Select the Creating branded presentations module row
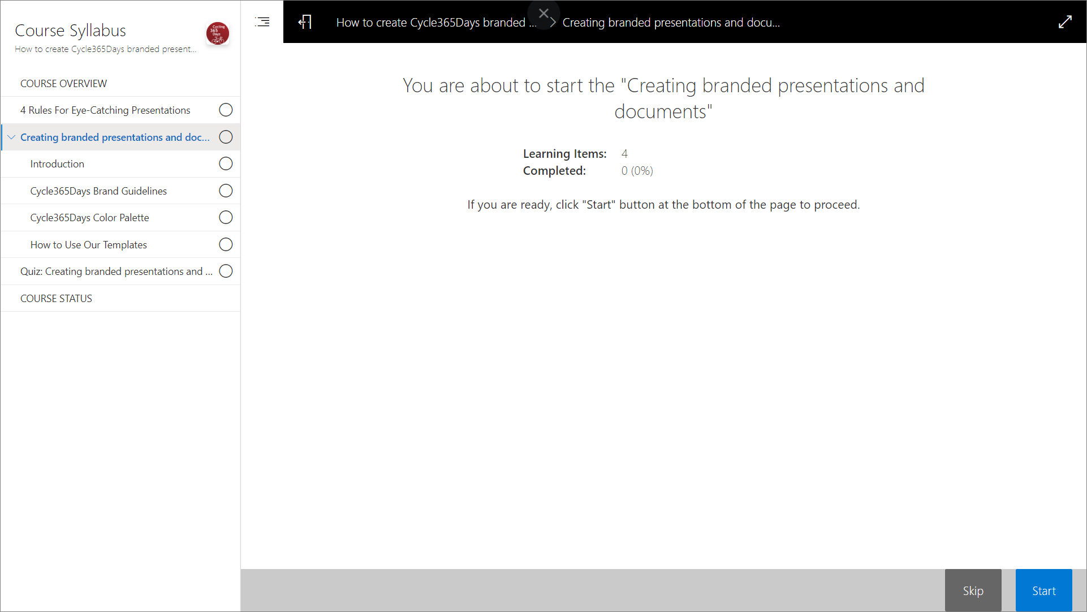Viewport: 1087px width, 612px height. point(115,137)
